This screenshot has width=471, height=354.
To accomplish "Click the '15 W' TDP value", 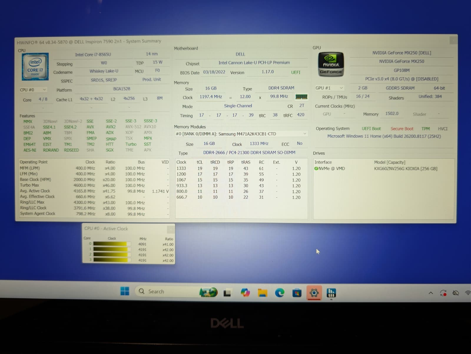I will click(x=157, y=62).
